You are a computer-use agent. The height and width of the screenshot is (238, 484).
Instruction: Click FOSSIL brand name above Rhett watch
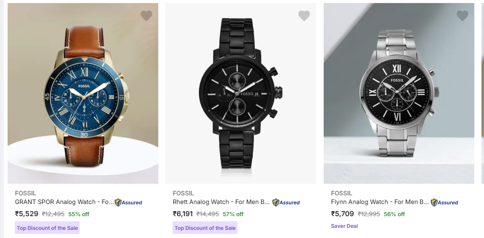183,193
